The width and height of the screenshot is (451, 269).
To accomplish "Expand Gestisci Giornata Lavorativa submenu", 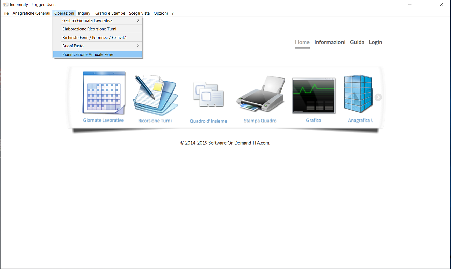I will click(97, 20).
